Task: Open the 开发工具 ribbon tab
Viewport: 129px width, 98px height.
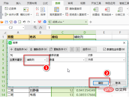Action: point(96,3)
